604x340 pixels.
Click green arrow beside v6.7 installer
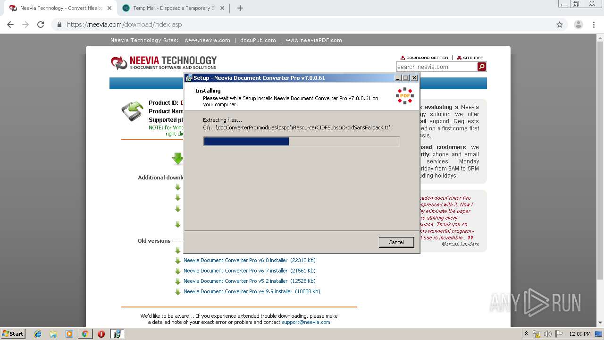(x=178, y=271)
